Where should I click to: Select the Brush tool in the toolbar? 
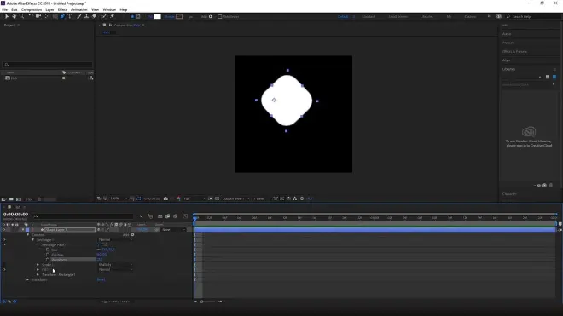pos(79,16)
